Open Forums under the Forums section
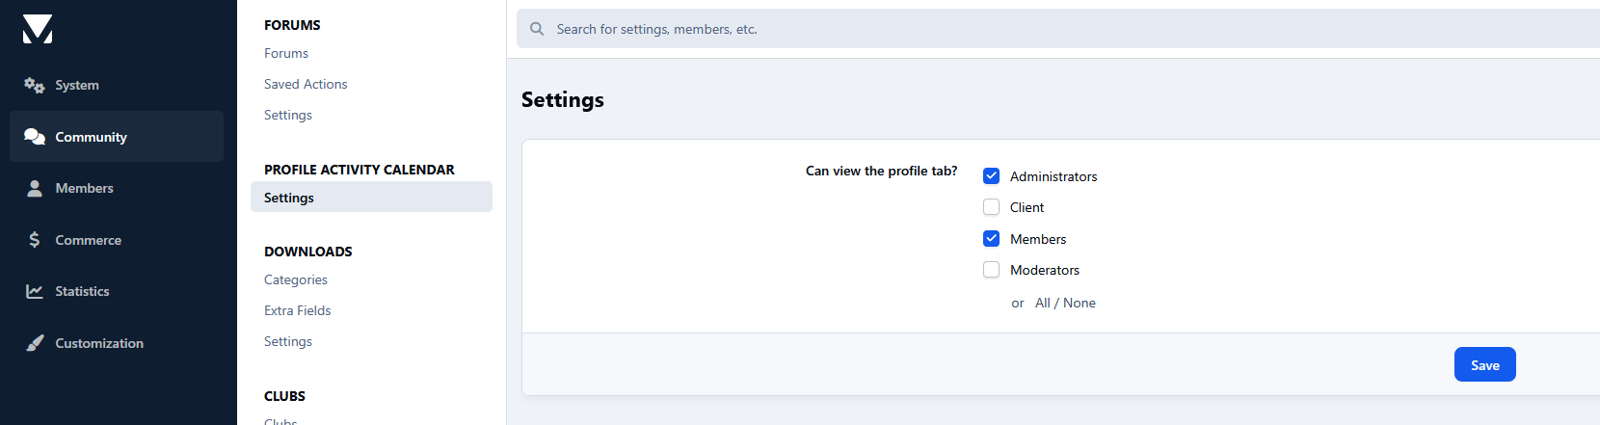Viewport: 1600px width, 425px height. 286,53
